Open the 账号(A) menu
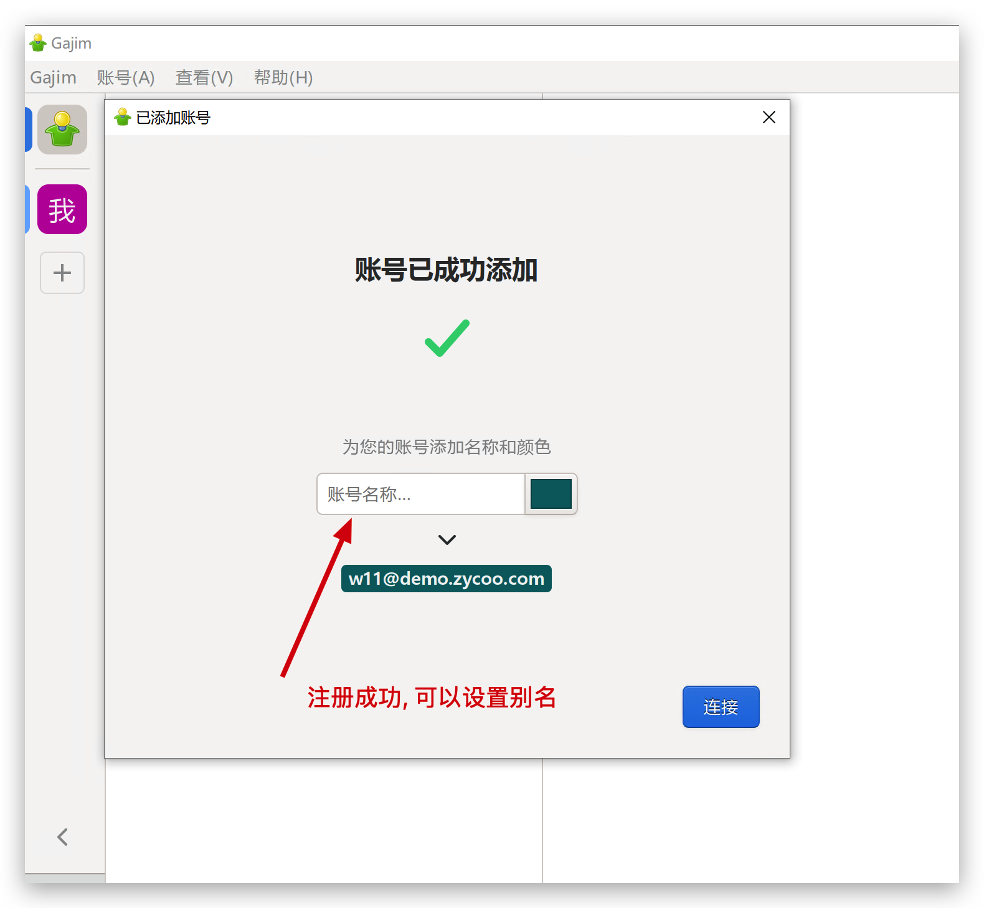Image resolution: width=984 pixels, height=908 pixels. coord(125,78)
